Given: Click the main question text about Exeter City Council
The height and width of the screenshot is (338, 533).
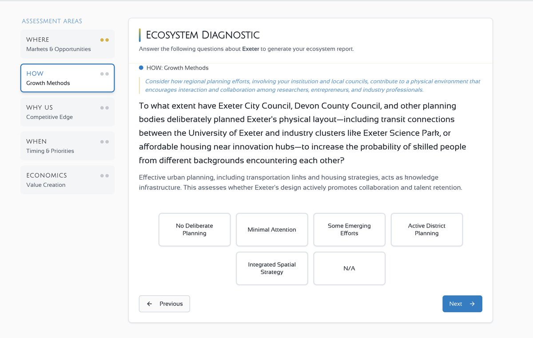Looking at the screenshot, I should [x=302, y=133].
